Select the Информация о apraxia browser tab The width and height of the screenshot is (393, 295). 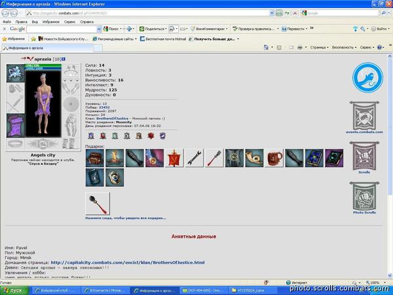48,48
